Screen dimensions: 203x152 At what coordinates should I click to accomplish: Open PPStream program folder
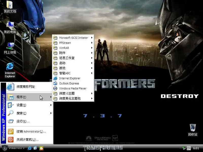pyautogui.click(x=73, y=43)
